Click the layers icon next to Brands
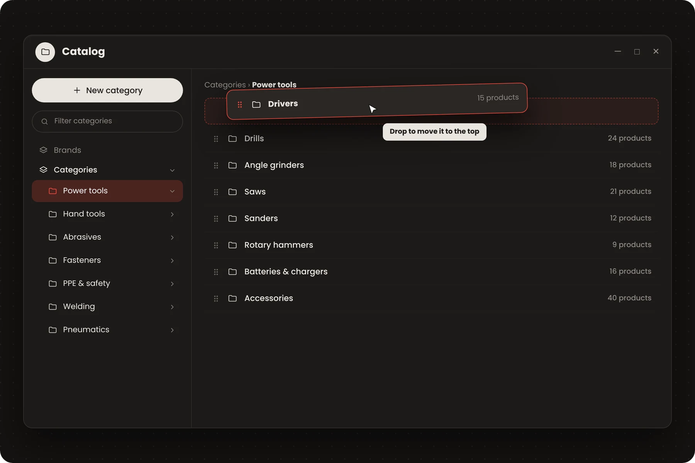 [x=43, y=150]
